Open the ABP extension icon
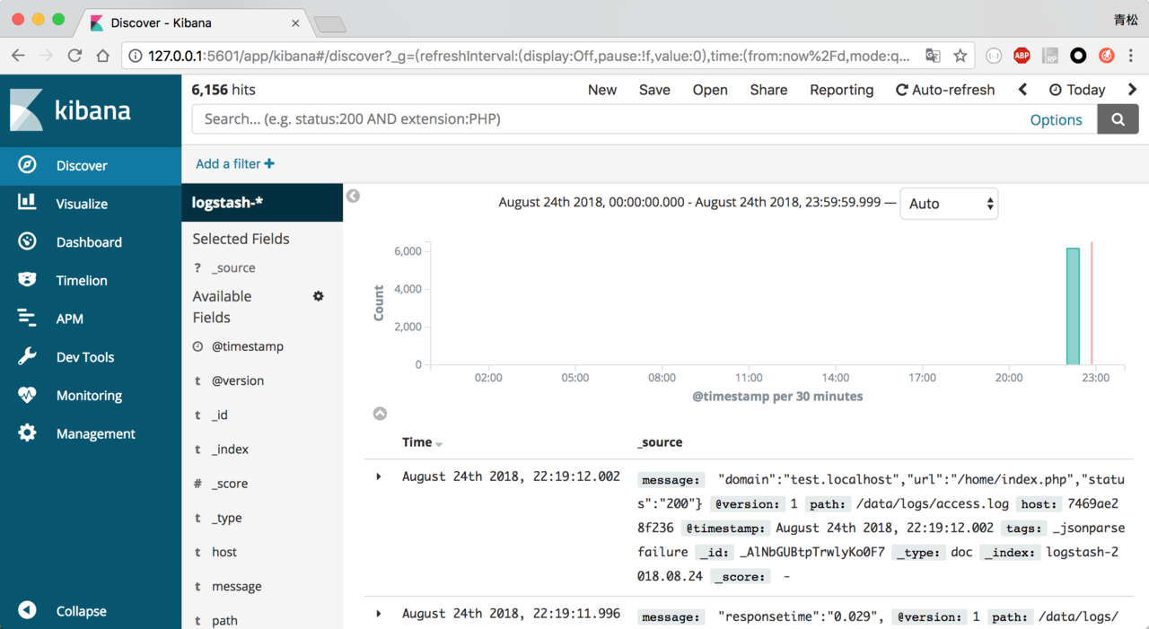The width and height of the screenshot is (1149, 629). (1022, 56)
